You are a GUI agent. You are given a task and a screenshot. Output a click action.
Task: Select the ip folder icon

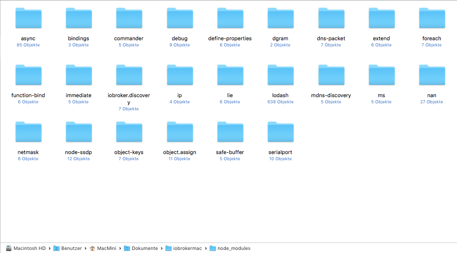pos(180,75)
